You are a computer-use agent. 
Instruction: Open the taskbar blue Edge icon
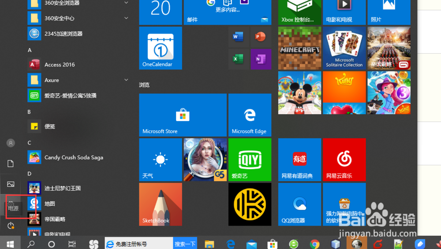tap(231, 244)
